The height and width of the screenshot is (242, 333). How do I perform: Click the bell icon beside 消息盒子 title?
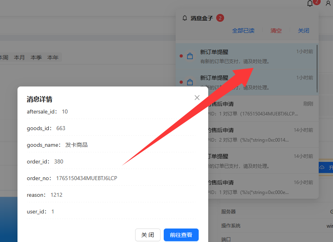pyautogui.click(x=184, y=18)
